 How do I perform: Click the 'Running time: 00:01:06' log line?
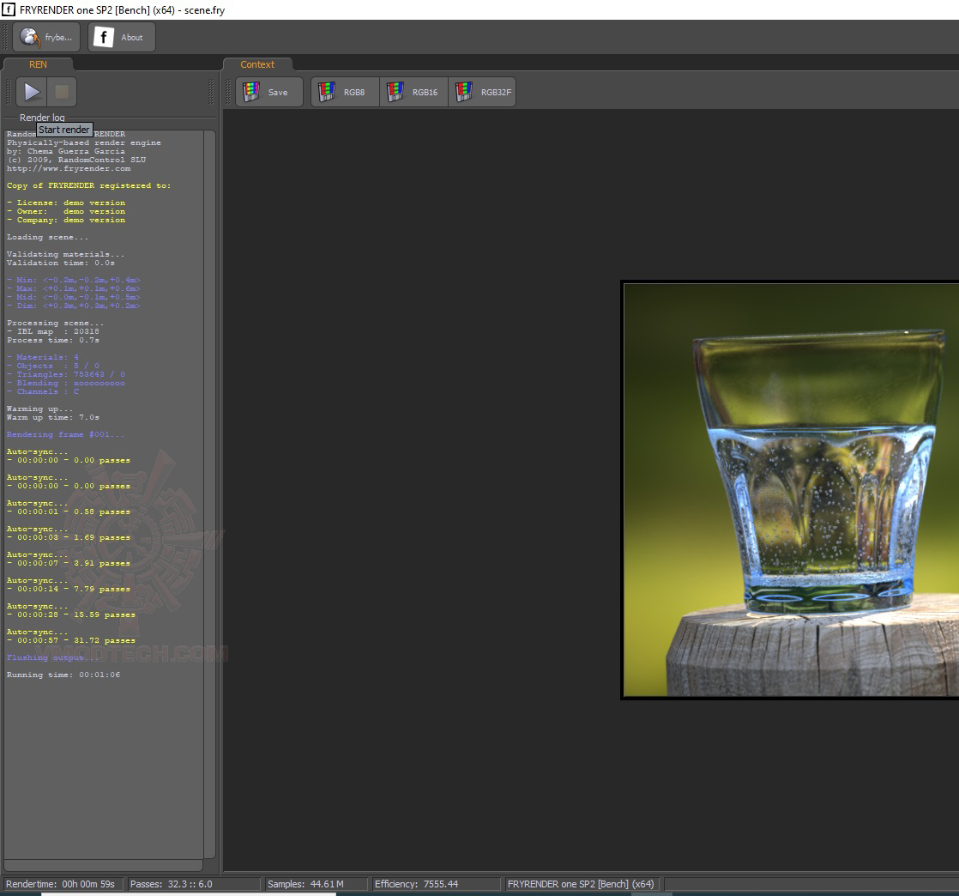click(63, 675)
